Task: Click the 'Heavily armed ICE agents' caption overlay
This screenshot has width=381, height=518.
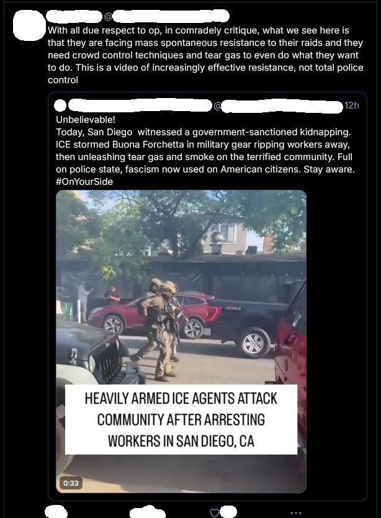Action: (181, 419)
